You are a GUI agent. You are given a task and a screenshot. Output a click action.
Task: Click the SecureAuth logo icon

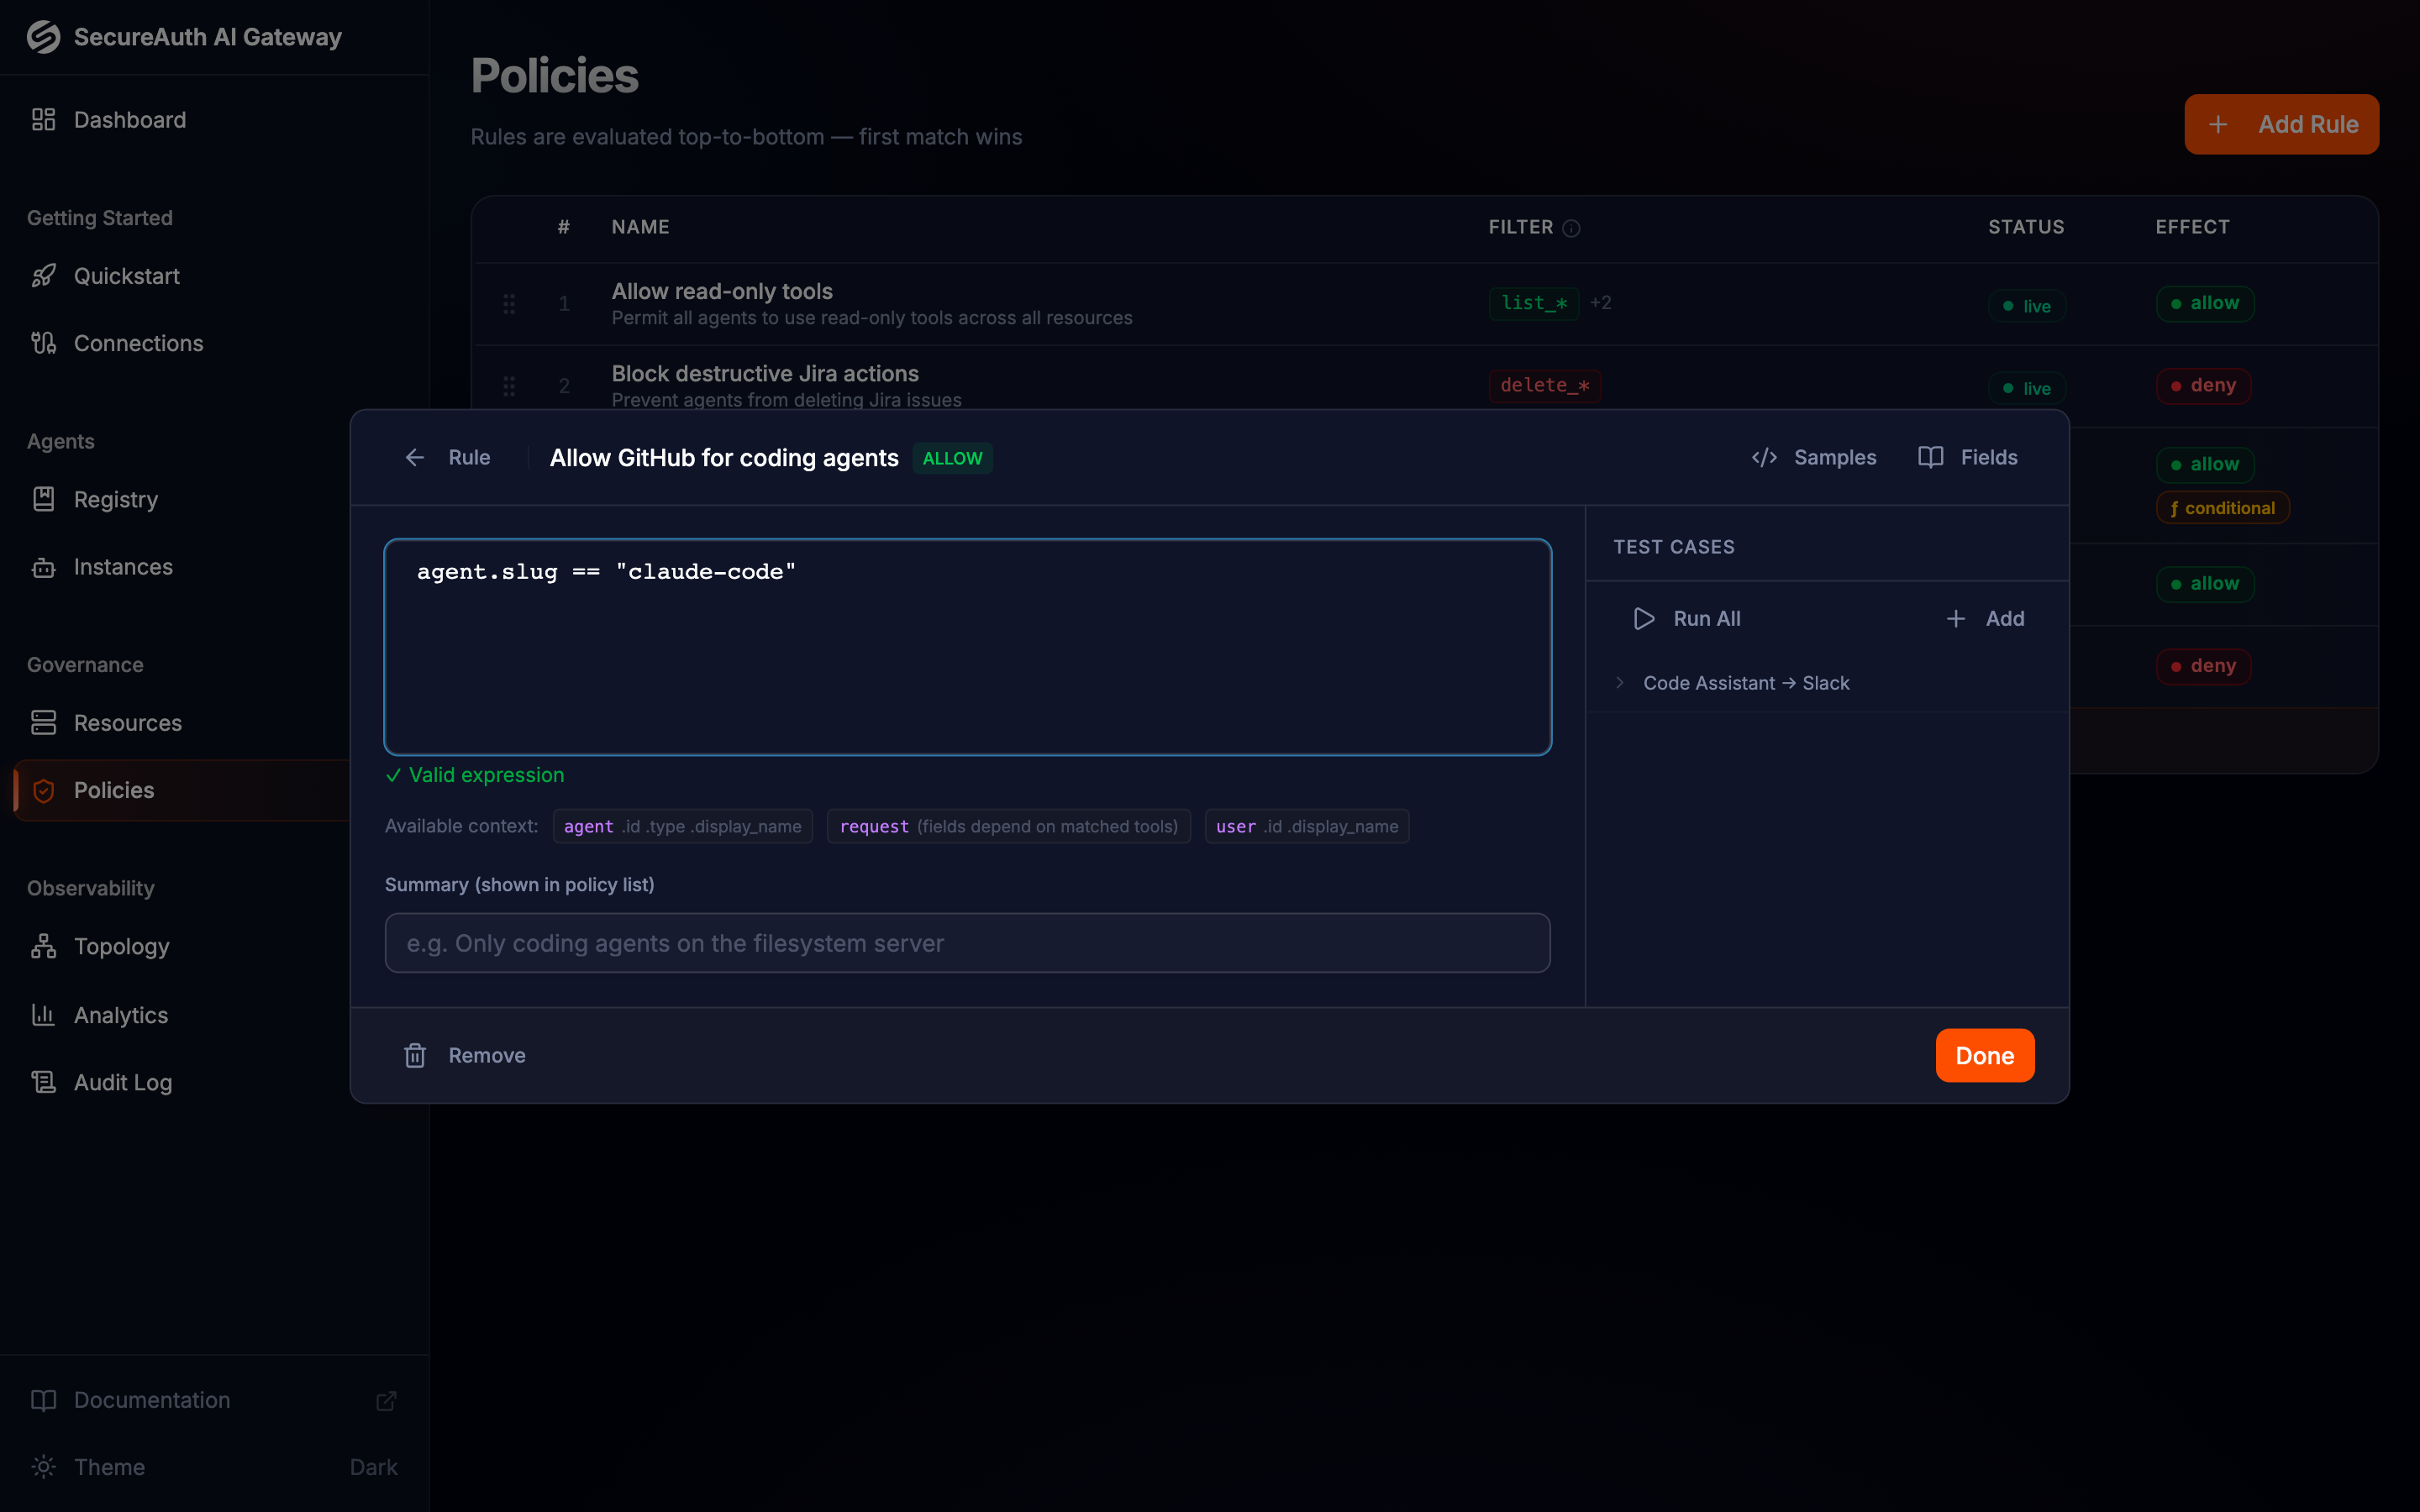(x=43, y=37)
